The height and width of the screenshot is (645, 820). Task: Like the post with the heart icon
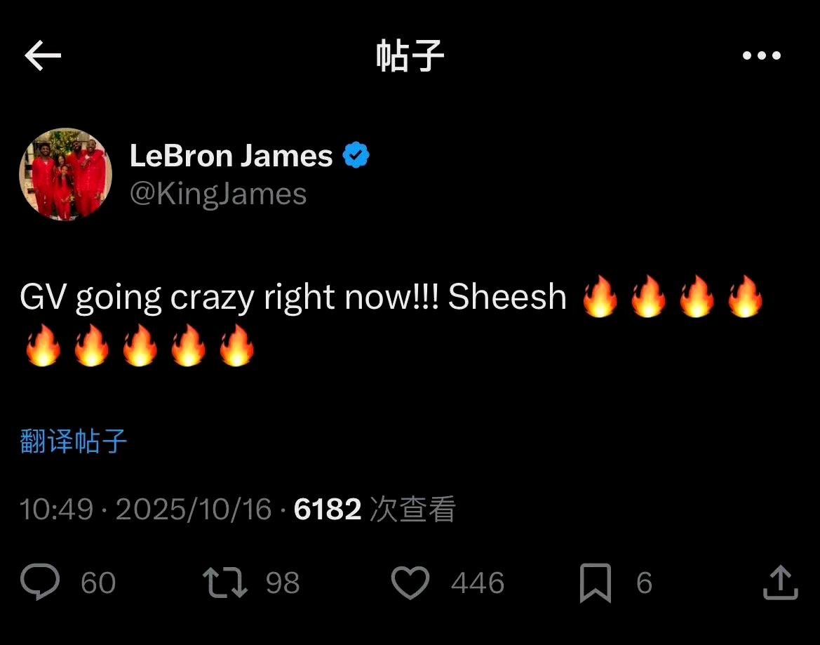coord(410,583)
